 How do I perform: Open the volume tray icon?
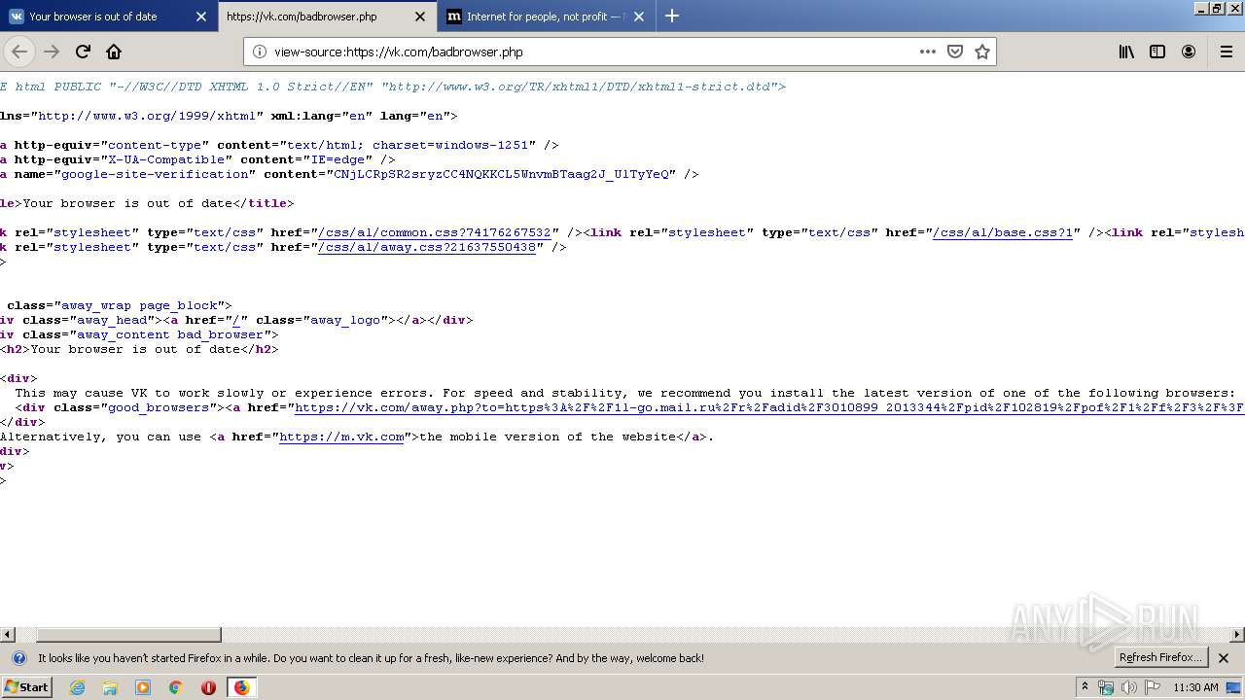[1128, 687]
